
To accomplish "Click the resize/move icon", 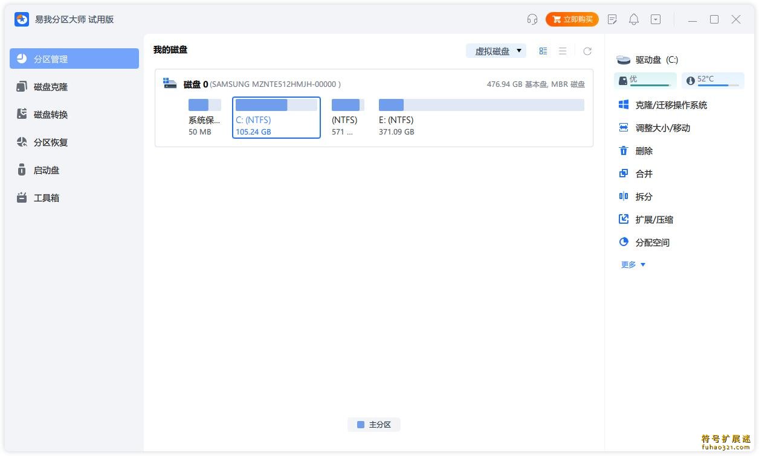I will pos(624,128).
